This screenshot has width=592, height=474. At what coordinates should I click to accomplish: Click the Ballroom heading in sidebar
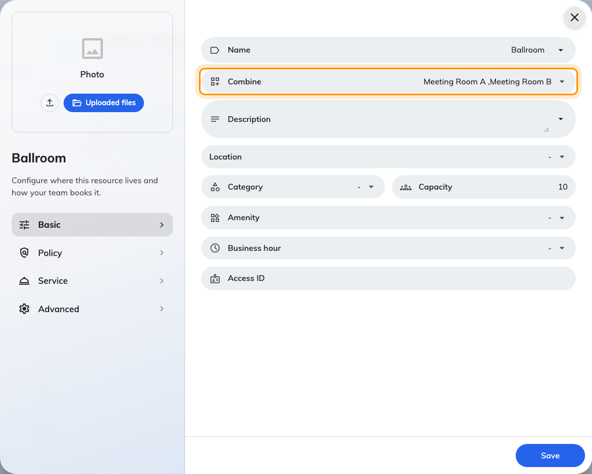pos(39,158)
